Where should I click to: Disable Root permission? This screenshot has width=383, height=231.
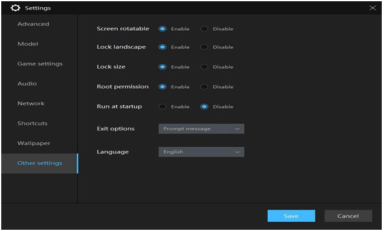(204, 87)
